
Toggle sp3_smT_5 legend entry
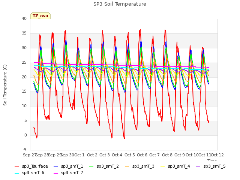tap(211, 166)
